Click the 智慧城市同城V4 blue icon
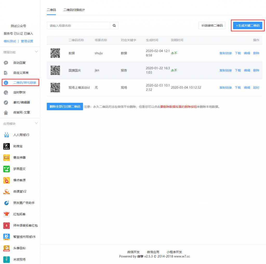The width and height of the screenshot is (266, 264). (6, 237)
